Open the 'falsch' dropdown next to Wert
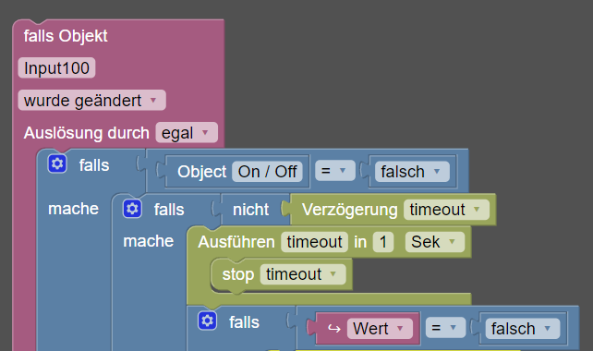The height and width of the screenshot is (351, 593). coord(522,328)
